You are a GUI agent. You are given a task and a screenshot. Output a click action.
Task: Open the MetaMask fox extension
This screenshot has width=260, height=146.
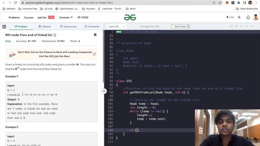(x=227, y=3)
